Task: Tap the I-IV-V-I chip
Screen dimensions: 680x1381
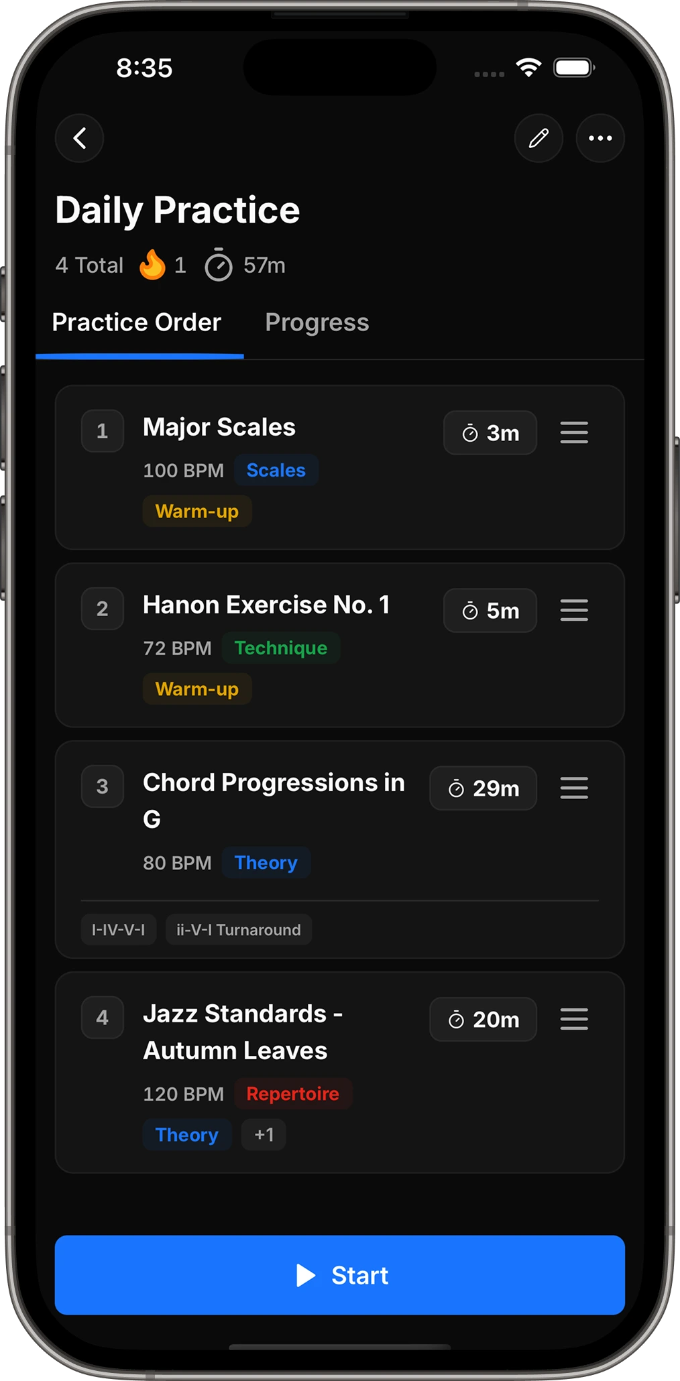Action: click(119, 930)
